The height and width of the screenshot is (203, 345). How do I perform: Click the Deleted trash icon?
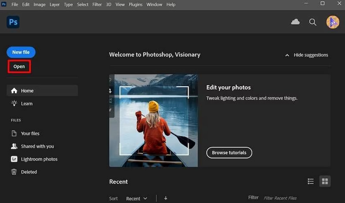(x=14, y=172)
